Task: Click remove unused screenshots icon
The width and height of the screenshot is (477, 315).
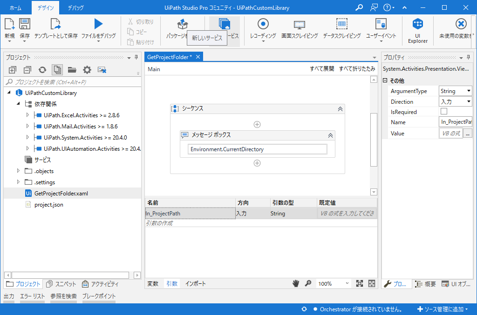Action: pyautogui.click(x=102, y=70)
